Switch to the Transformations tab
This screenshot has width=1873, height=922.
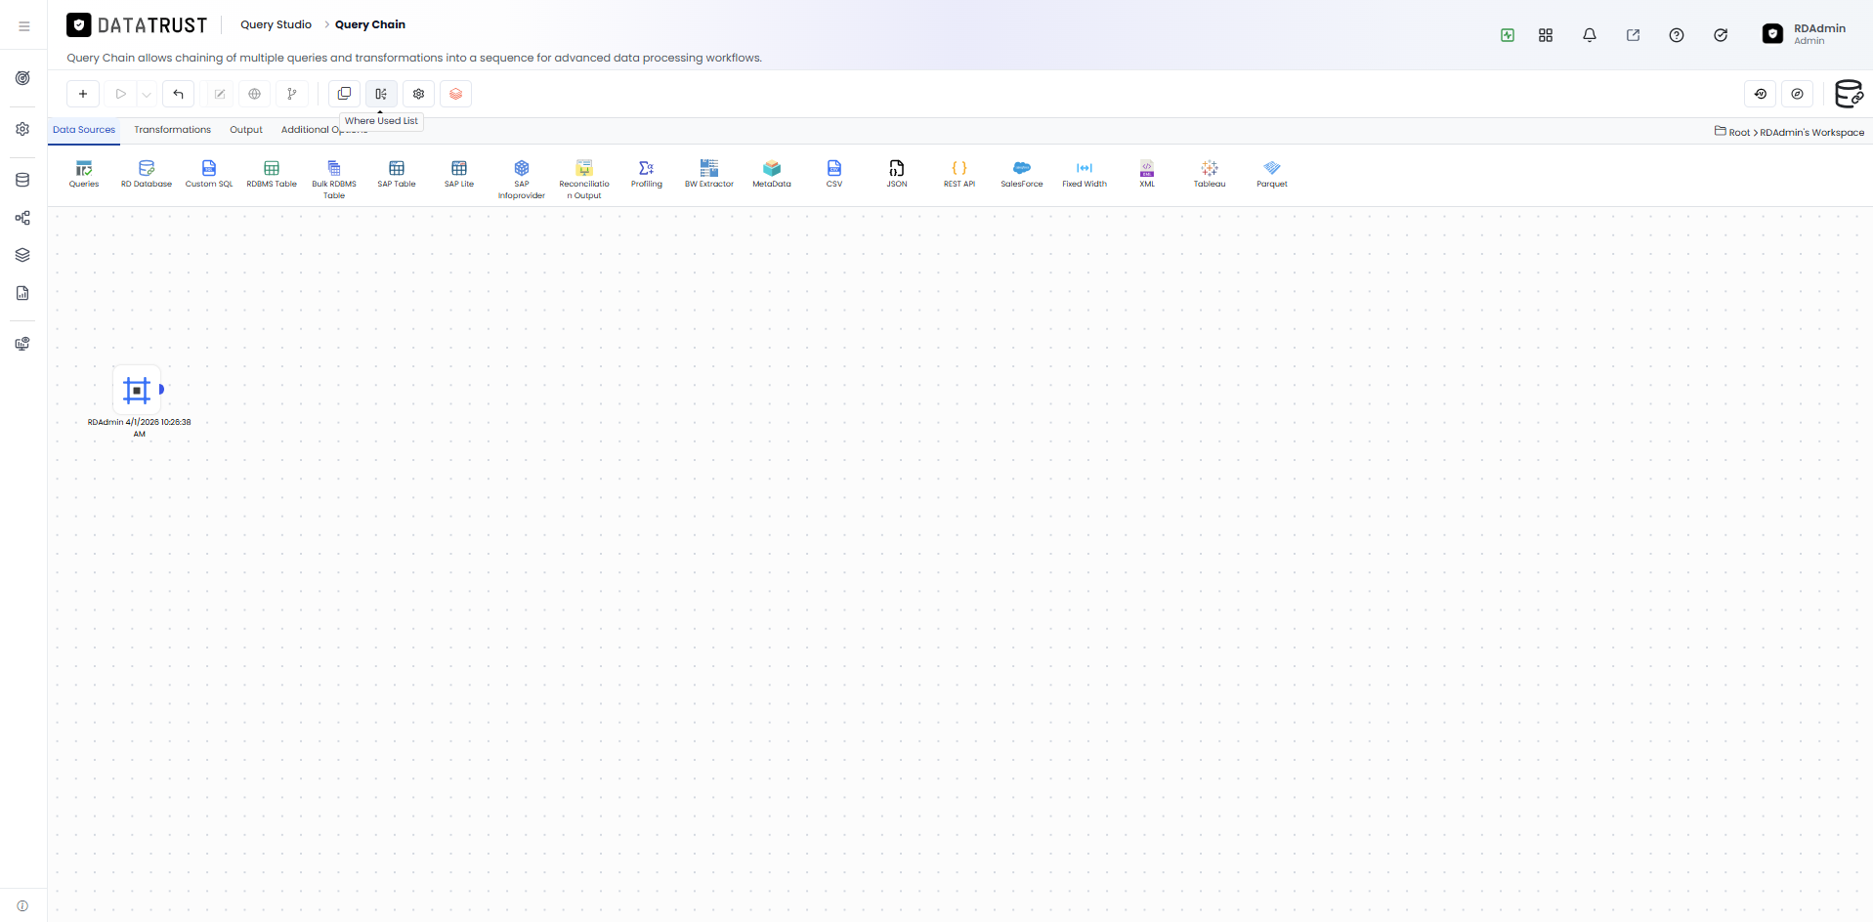coord(172,130)
